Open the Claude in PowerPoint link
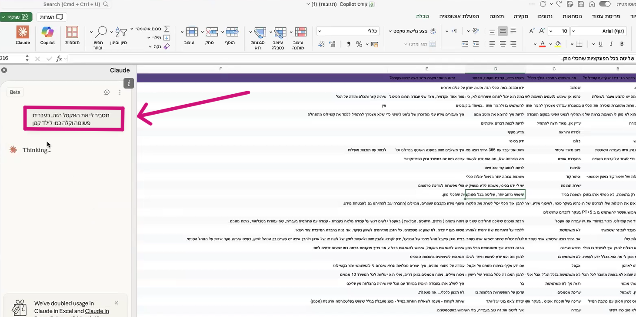 click(97, 311)
